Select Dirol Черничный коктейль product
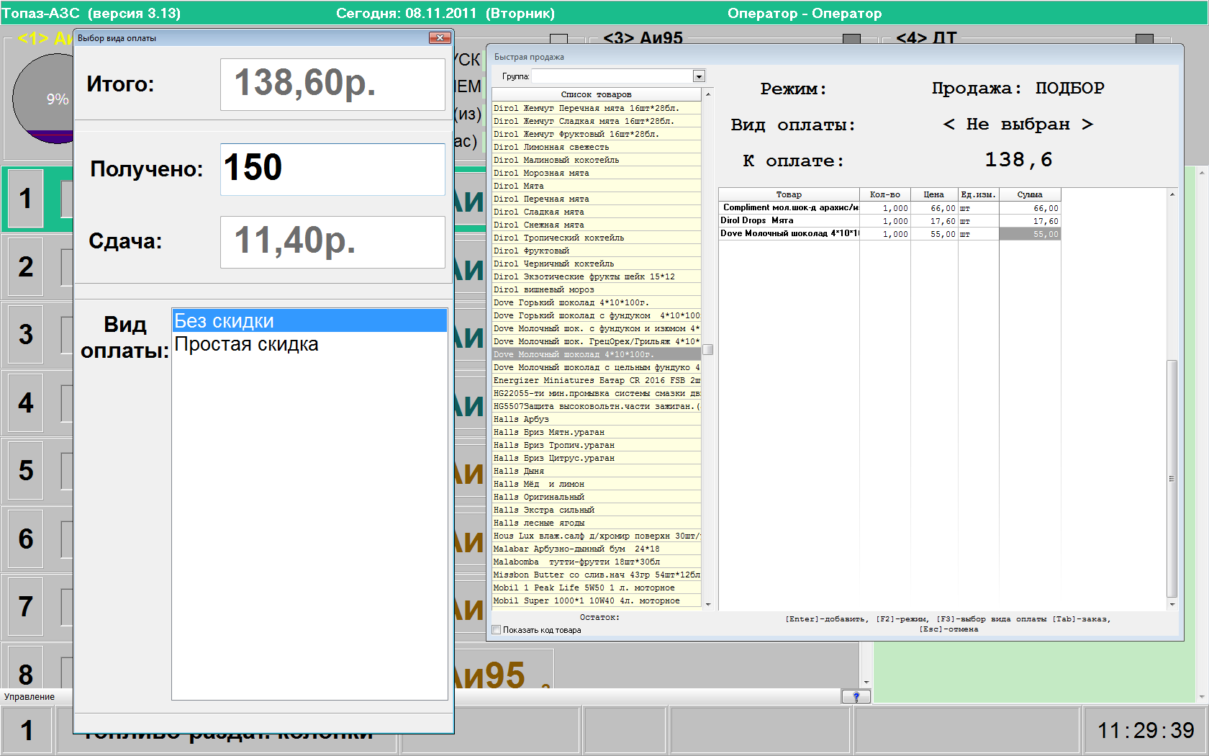1209x756 pixels. tap(597, 264)
